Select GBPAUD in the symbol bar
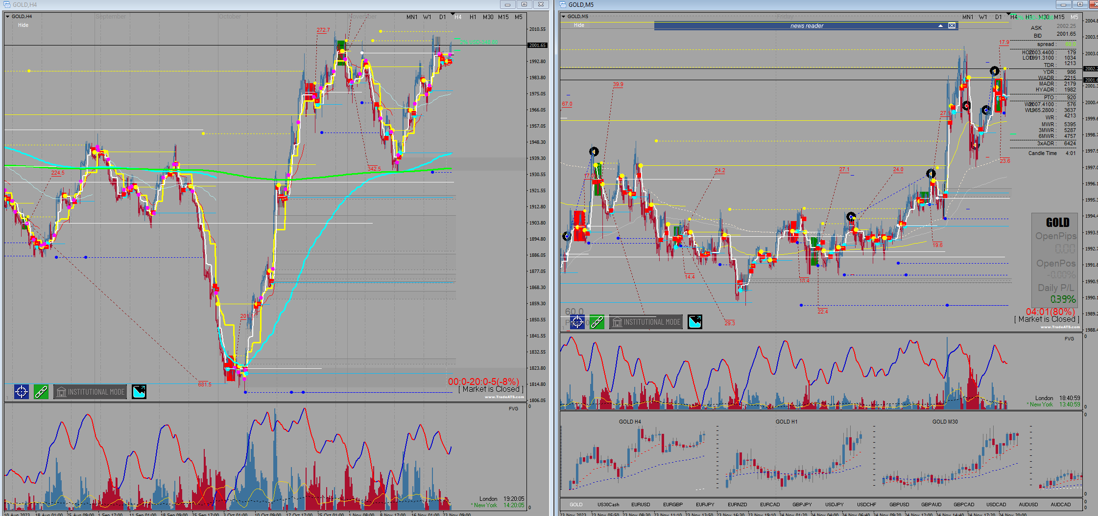 (x=931, y=505)
